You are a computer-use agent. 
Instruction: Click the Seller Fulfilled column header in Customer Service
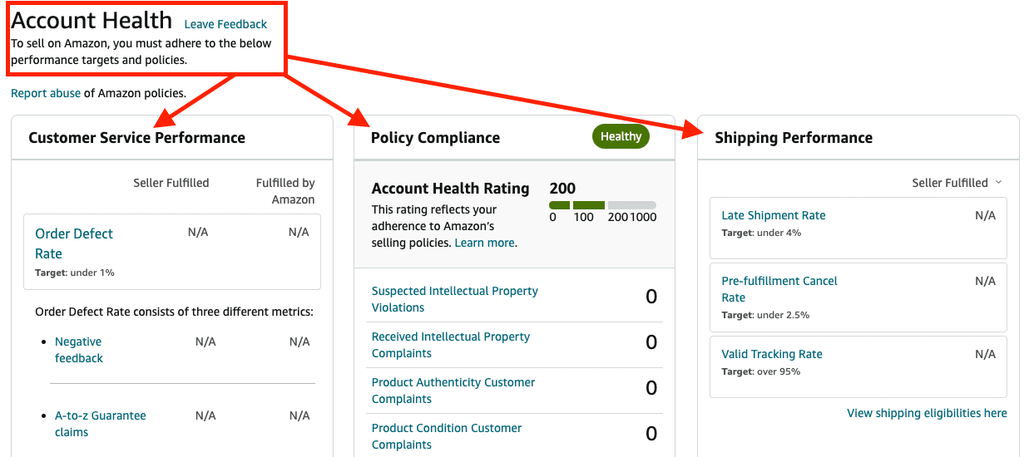click(x=171, y=183)
